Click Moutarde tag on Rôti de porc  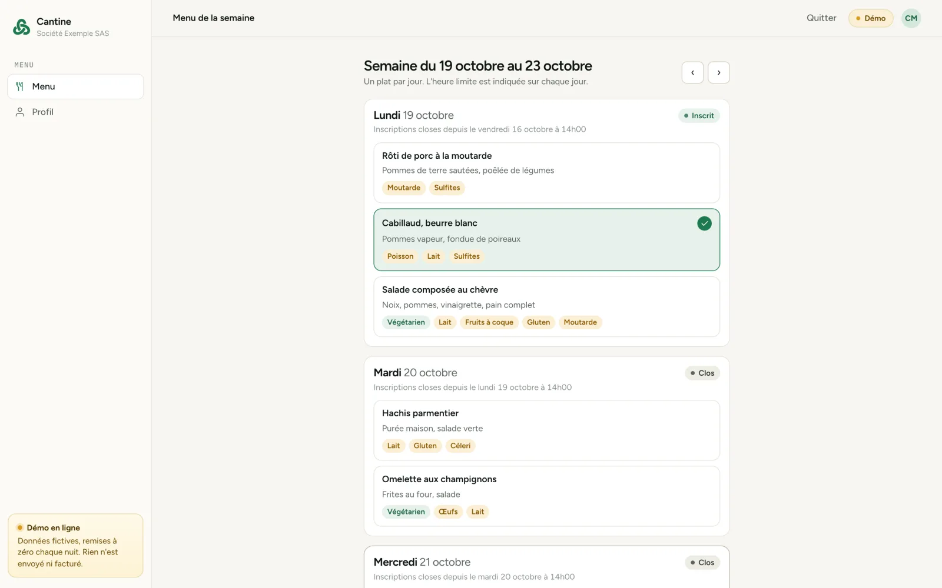click(x=404, y=188)
